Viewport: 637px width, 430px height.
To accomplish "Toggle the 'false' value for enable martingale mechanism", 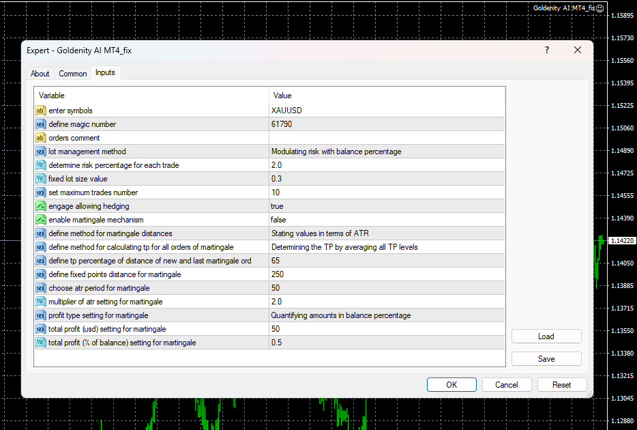I will pyautogui.click(x=387, y=220).
